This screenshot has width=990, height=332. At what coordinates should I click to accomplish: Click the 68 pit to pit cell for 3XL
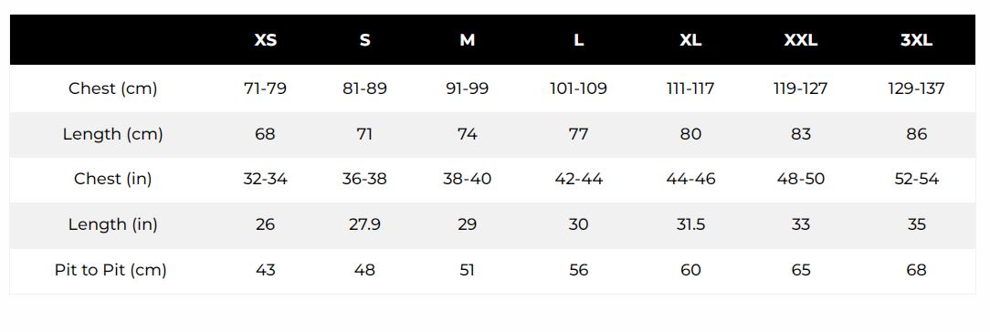916,270
